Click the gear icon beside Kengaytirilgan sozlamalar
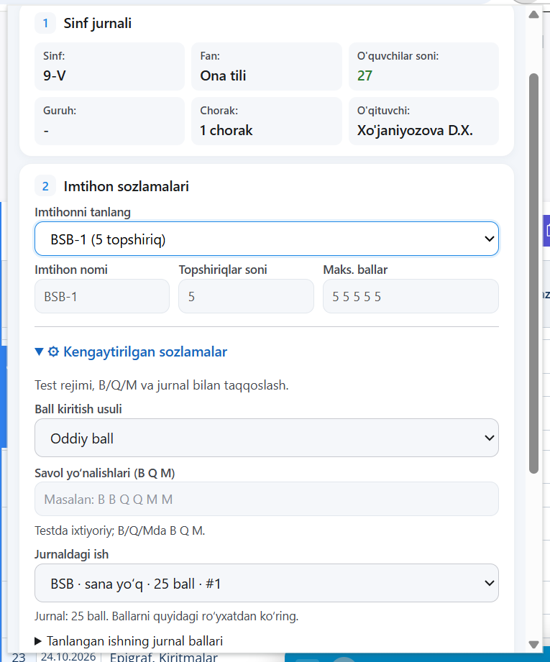The width and height of the screenshot is (550, 662). click(x=53, y=351)
